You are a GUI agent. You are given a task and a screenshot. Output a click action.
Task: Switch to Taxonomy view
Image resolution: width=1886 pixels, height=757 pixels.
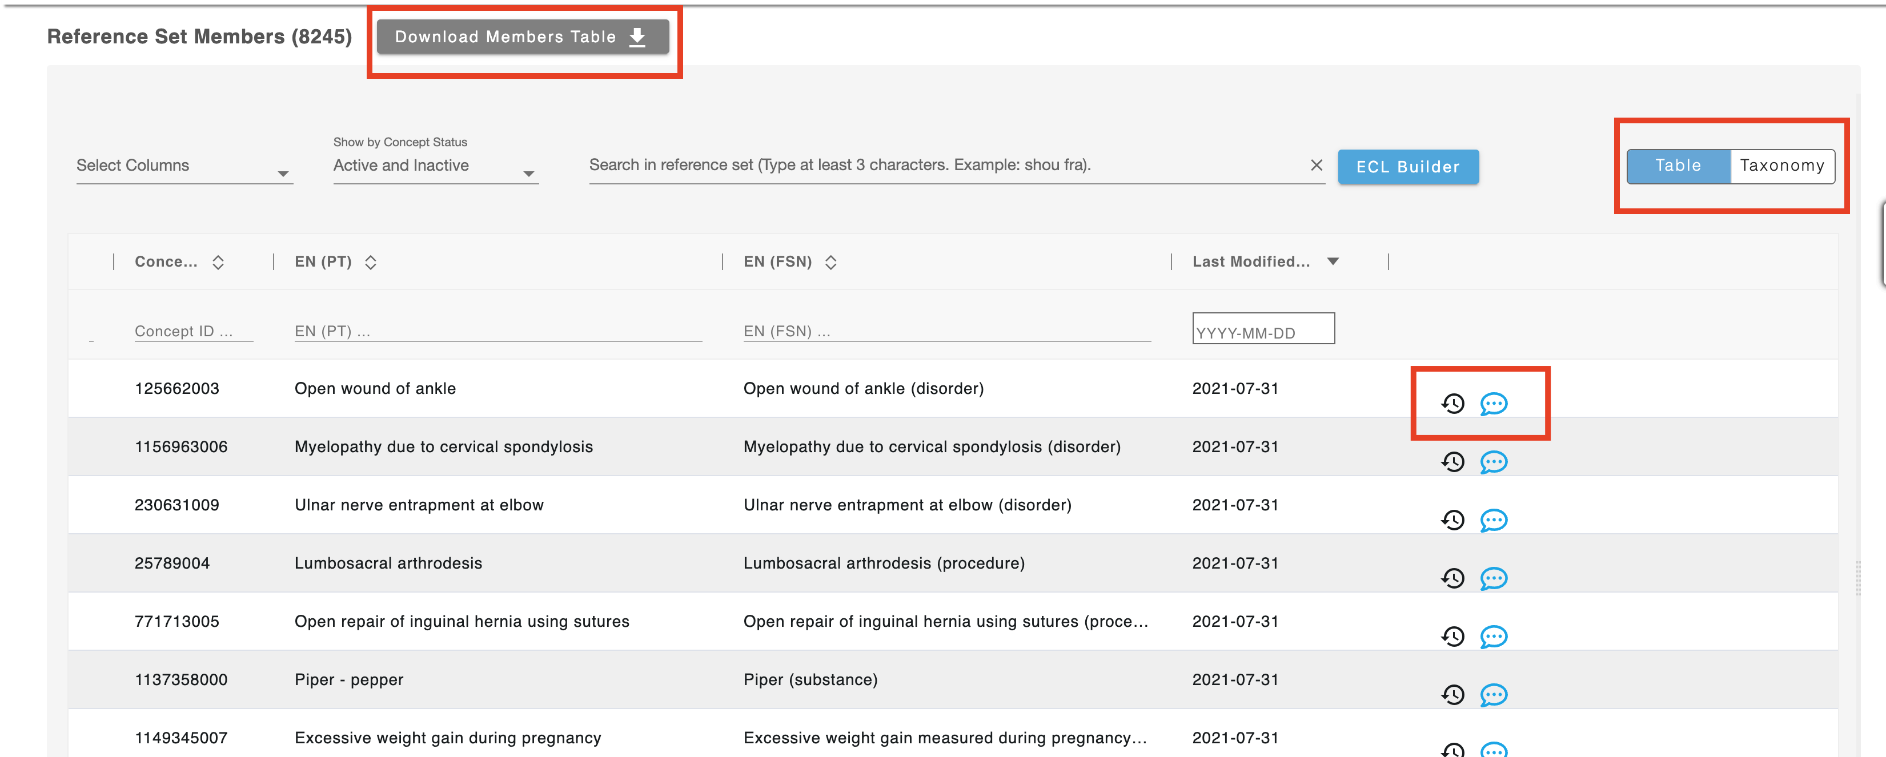pos(1782,166)
